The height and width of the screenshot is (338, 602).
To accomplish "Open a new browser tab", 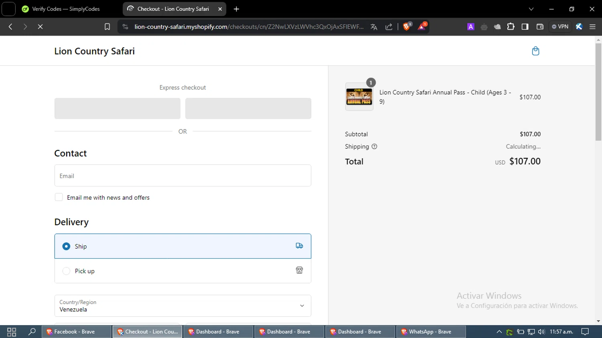I will pos(236,9).
